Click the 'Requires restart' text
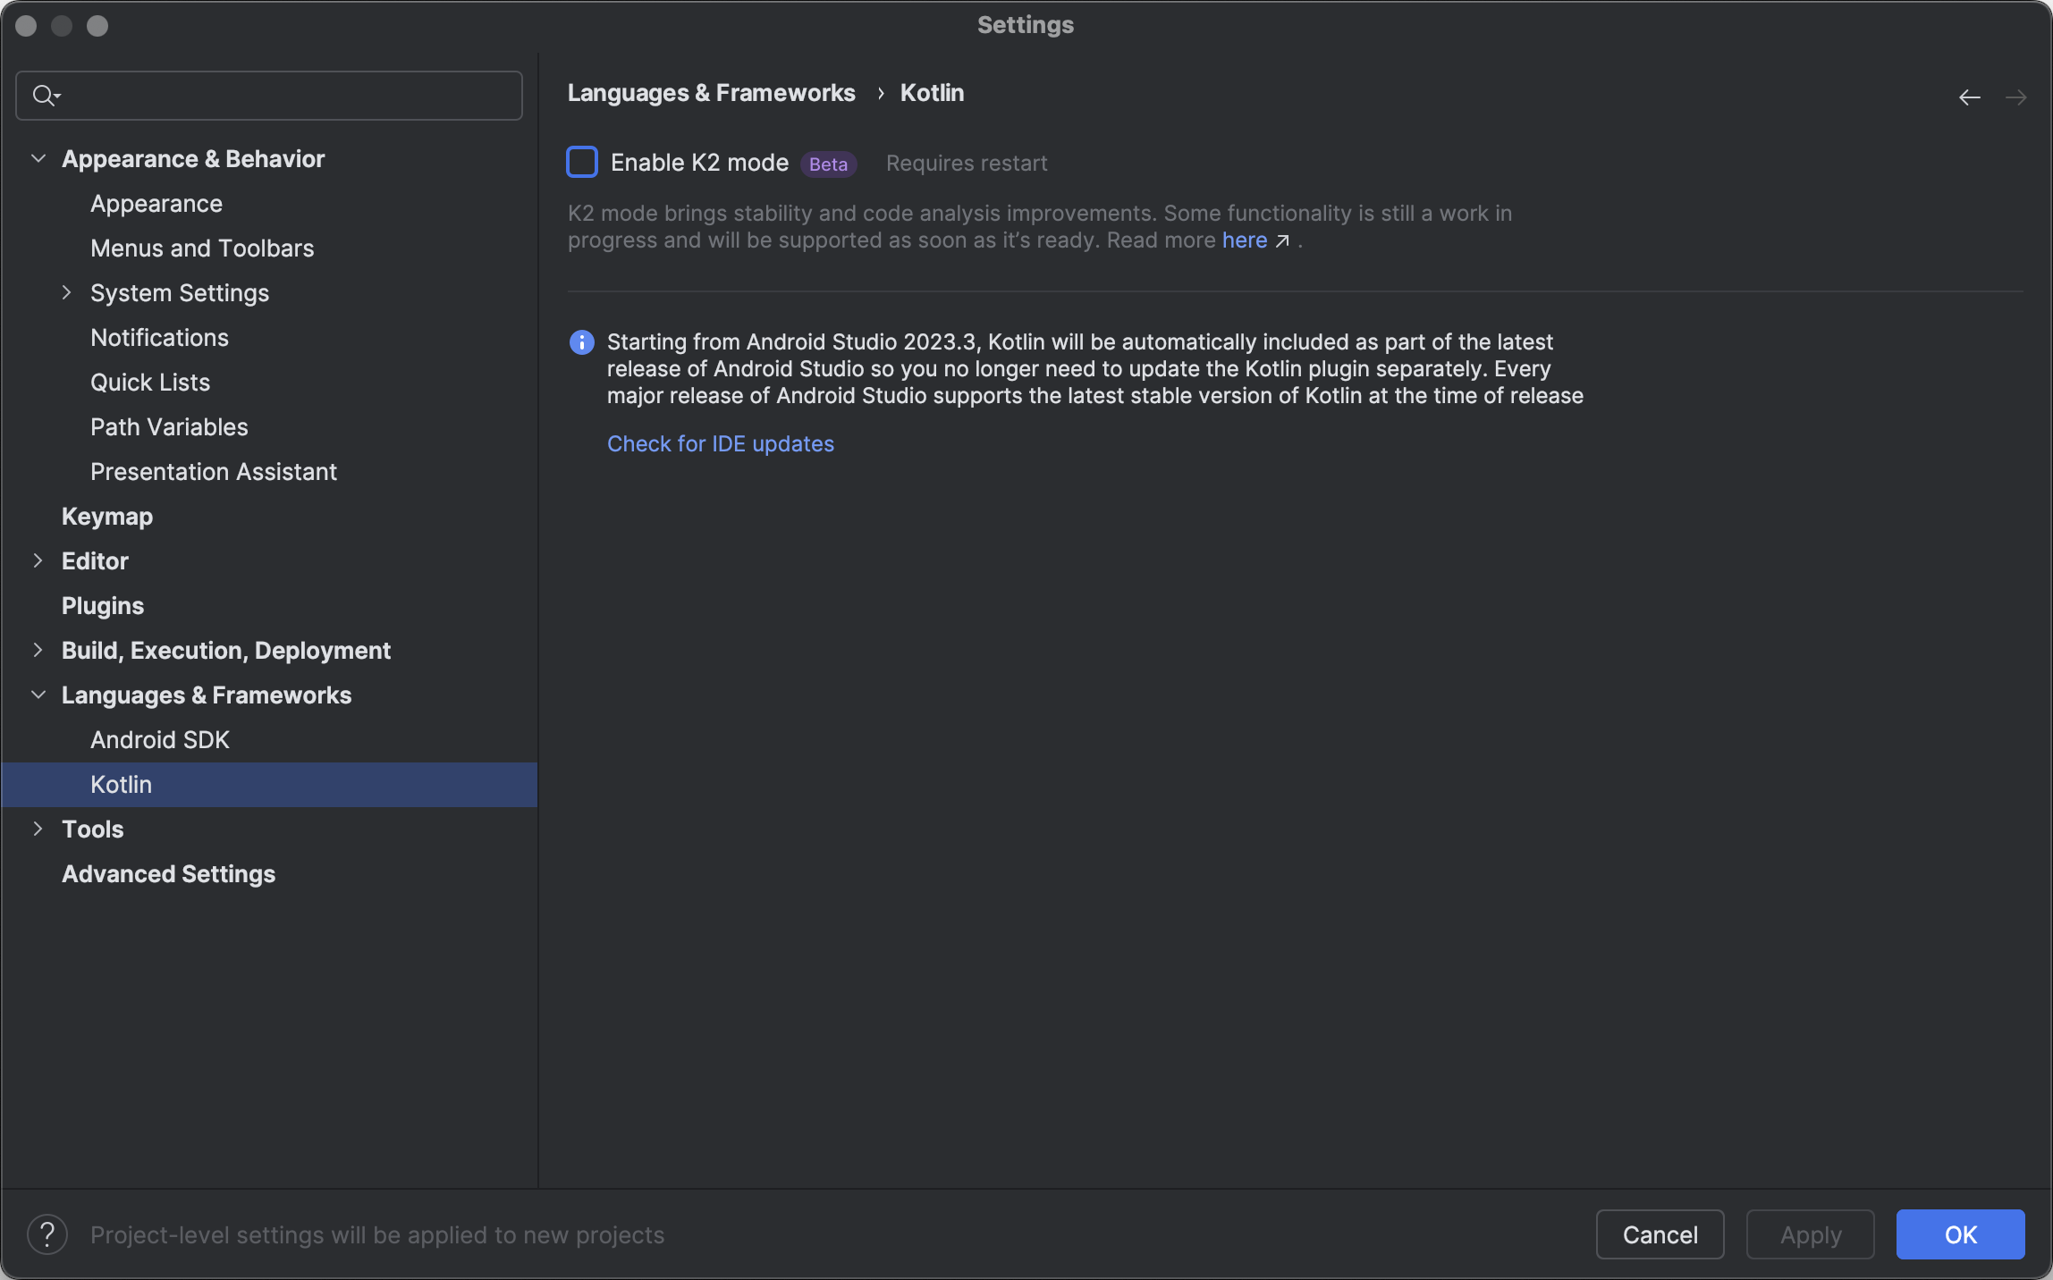Image resolution: width=2053 pixels, height=1280 pixels. [967, 164]
